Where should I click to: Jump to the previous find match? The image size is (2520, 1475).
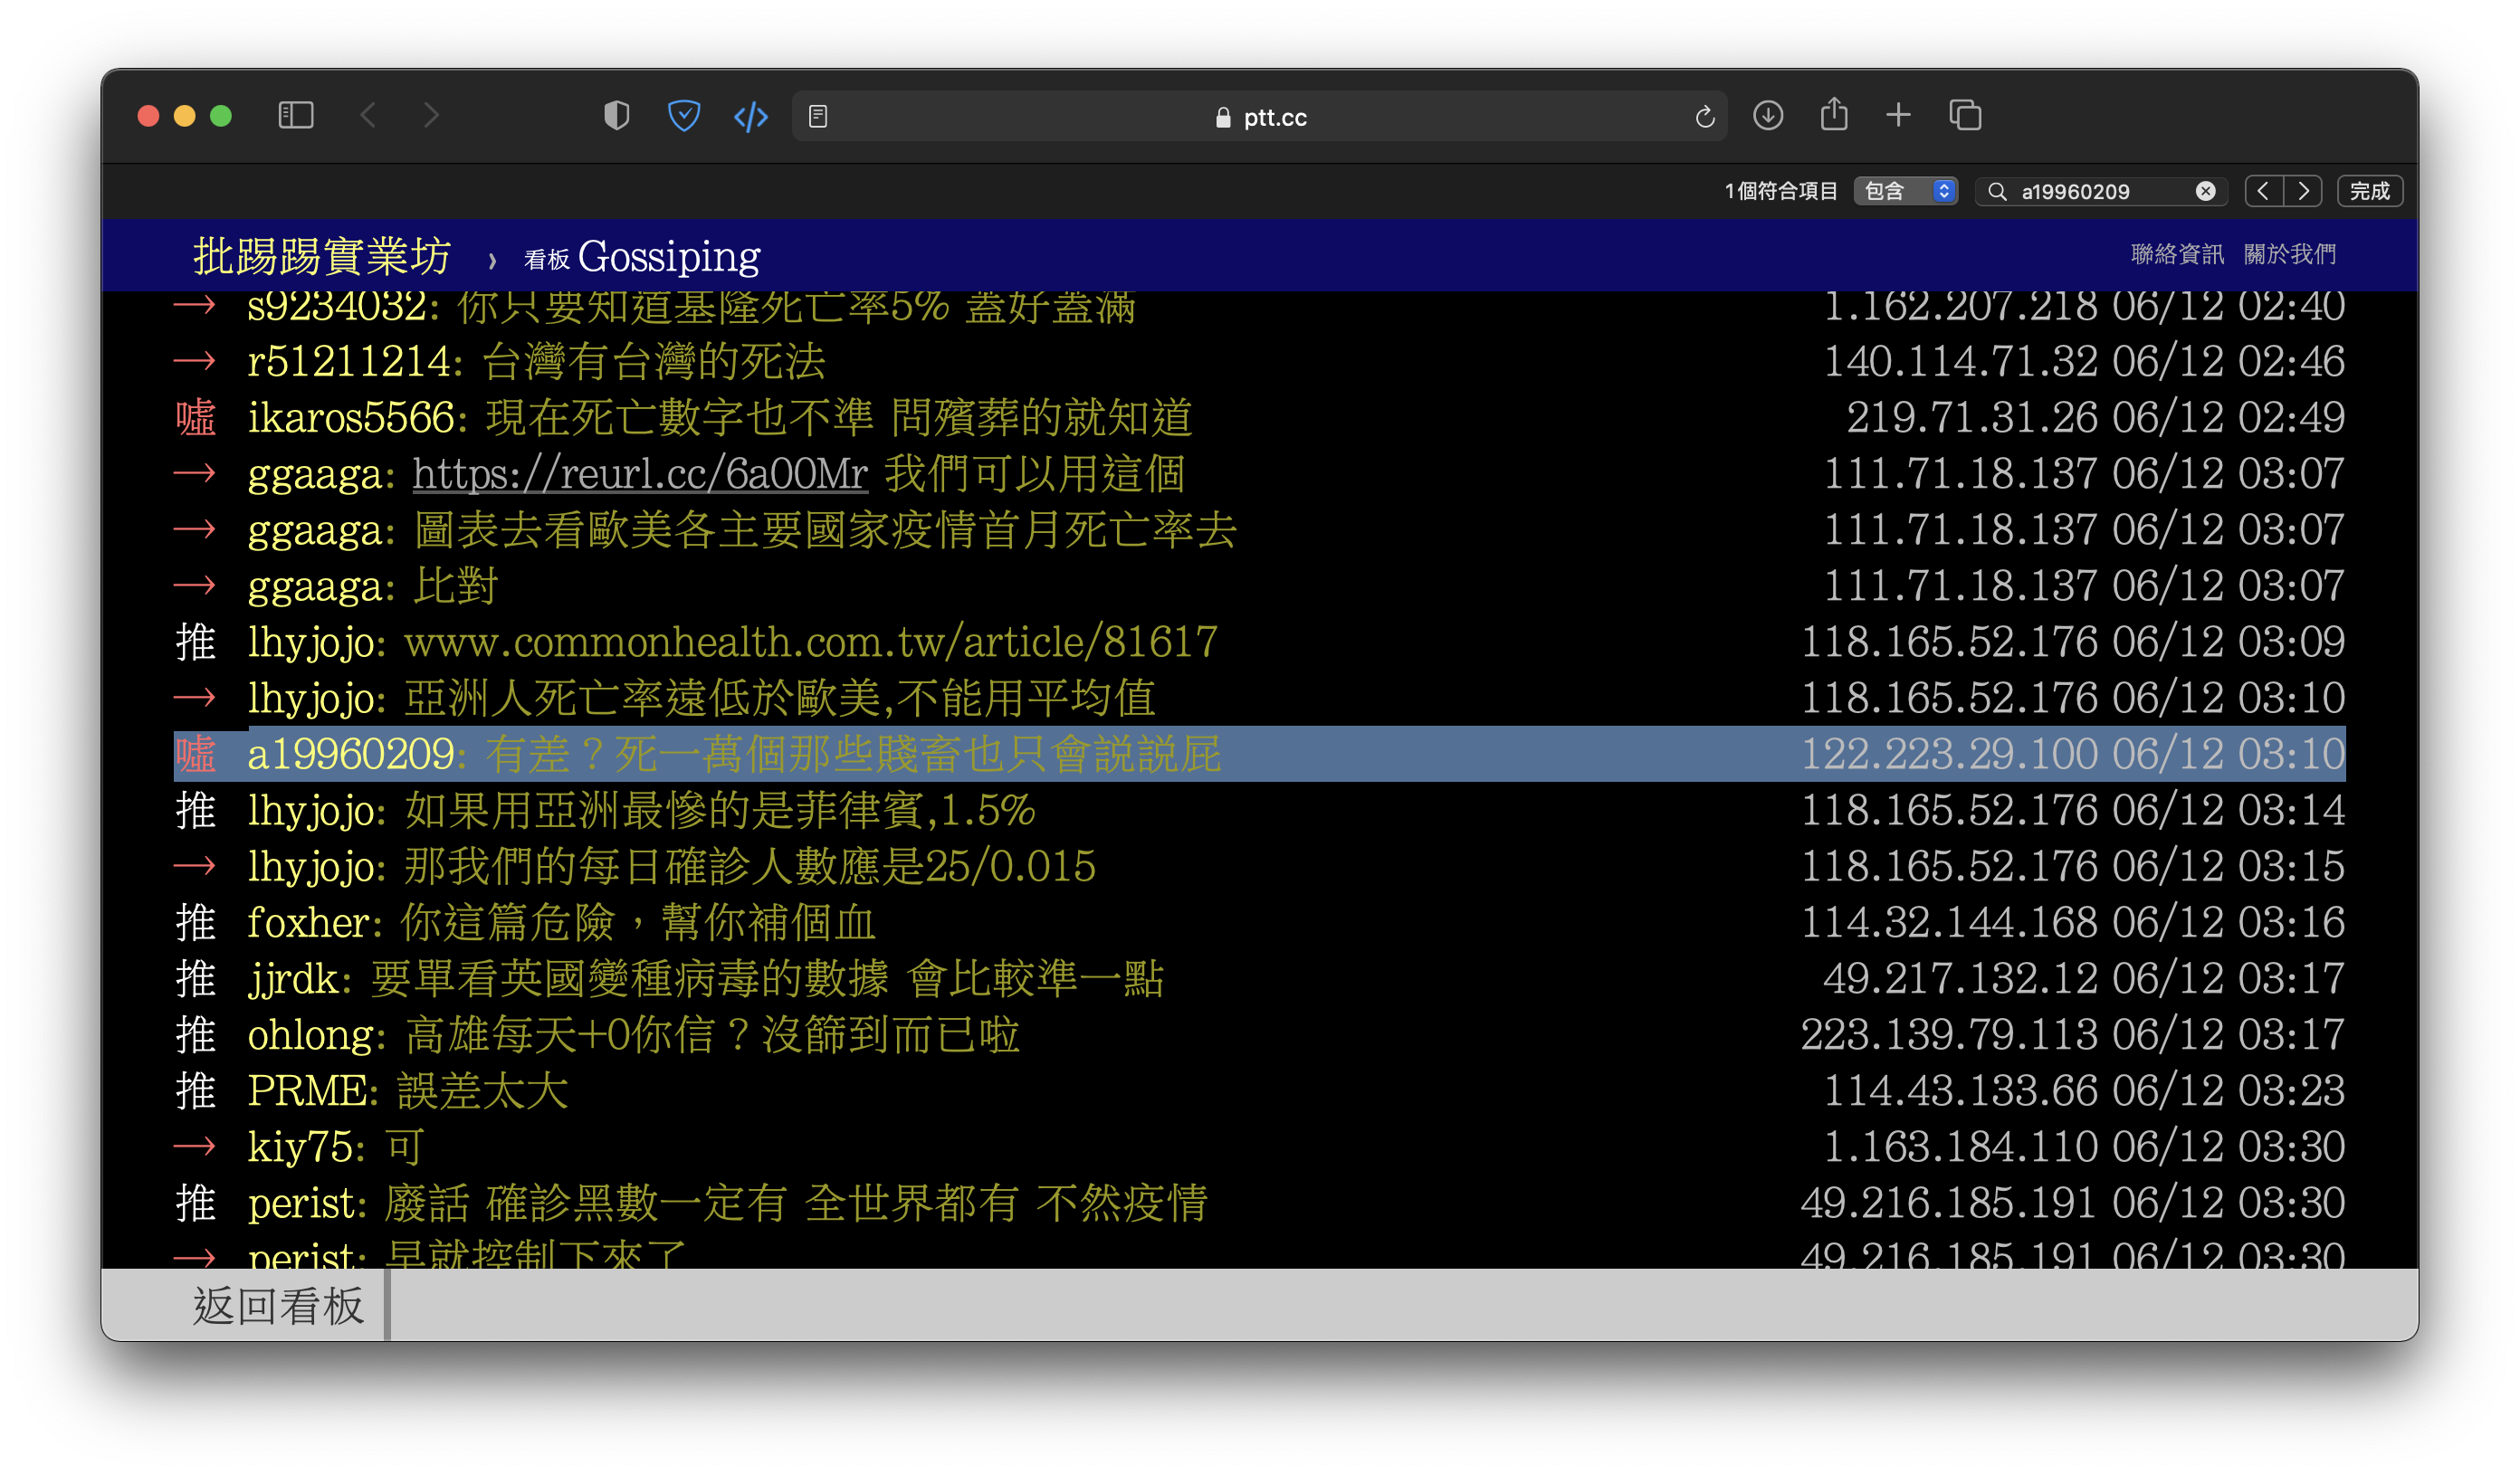pos(2264,191)
